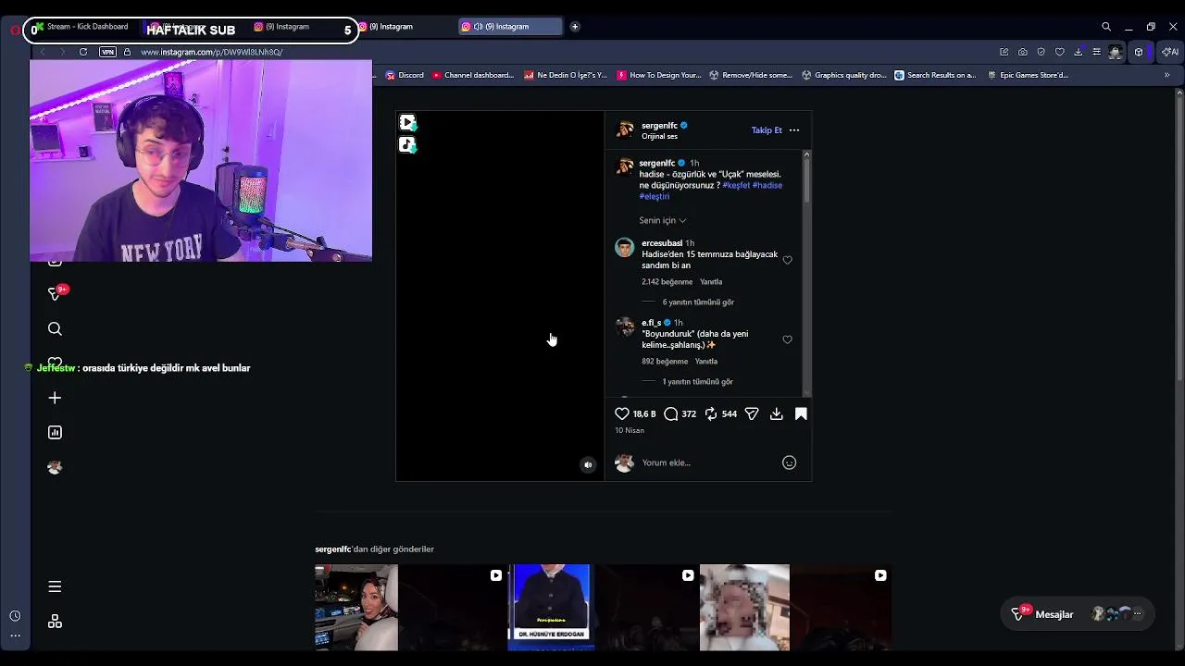Open sergenlfc profile name in post header
This screenshot has height=666, width=1185.
coord(659,126)
